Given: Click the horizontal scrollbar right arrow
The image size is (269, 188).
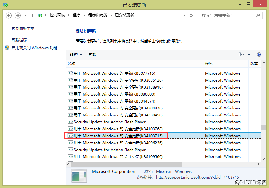Looking at the screenshot, I should point(259,164).
